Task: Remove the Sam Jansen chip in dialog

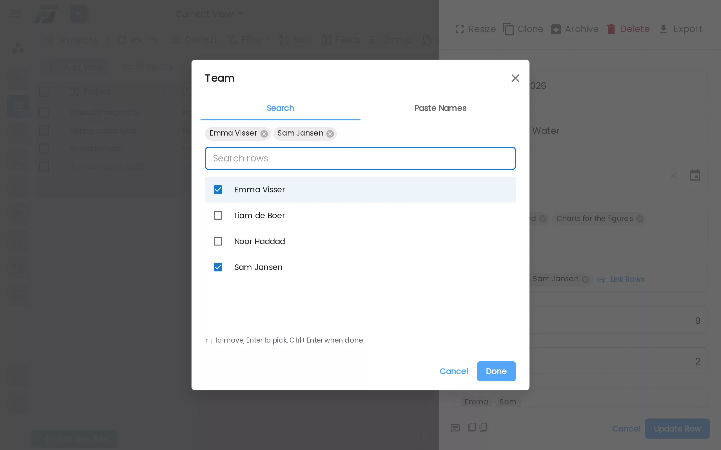Action: coord(330,134)
